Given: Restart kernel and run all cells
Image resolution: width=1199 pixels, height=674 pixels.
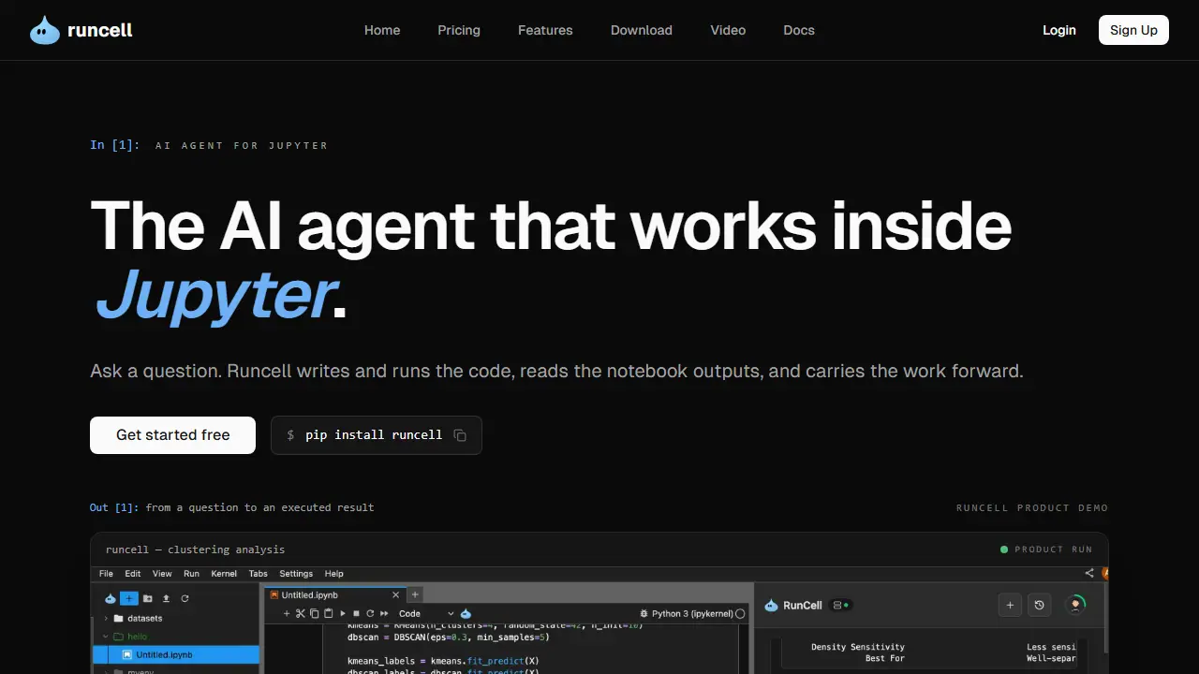Looking at the screenshot, I should tap(384, 613).
